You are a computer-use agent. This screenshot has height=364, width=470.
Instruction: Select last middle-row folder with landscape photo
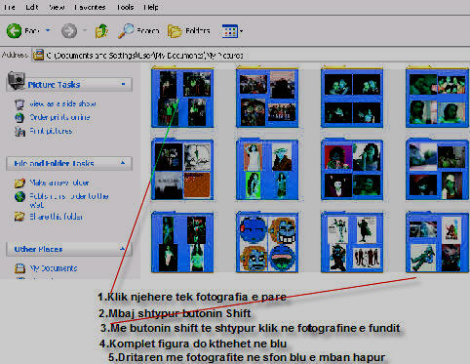[x=437, y=169]
